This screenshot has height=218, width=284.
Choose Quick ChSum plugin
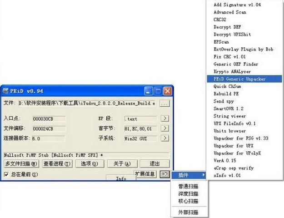[x=244, y=86]
